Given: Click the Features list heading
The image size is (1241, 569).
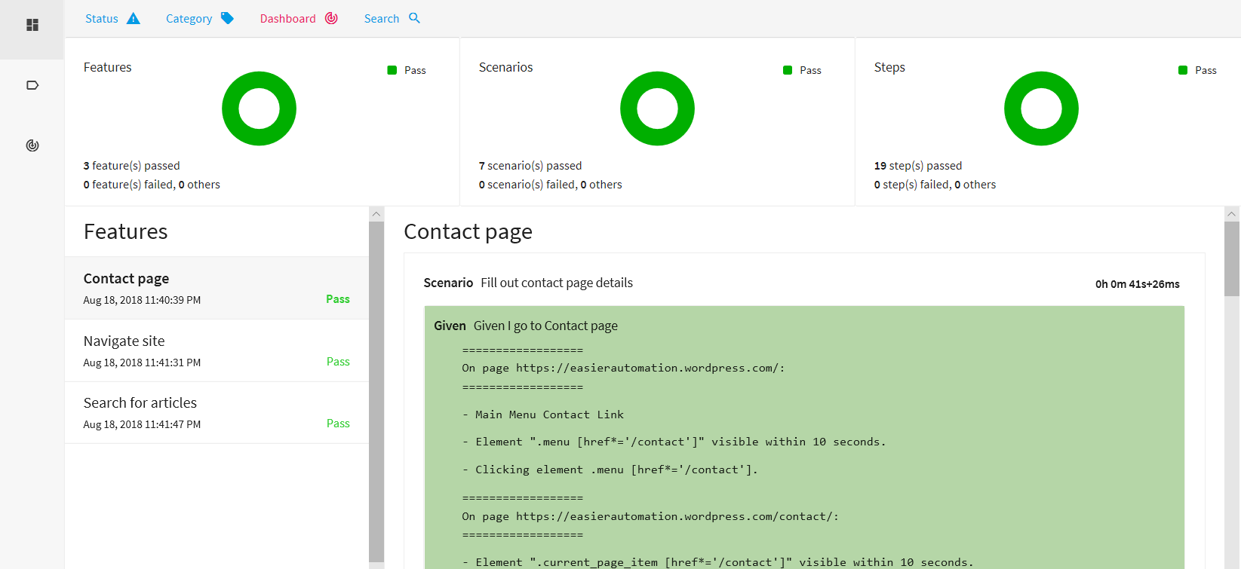Looking at the screenshot, I should point(125,231).
